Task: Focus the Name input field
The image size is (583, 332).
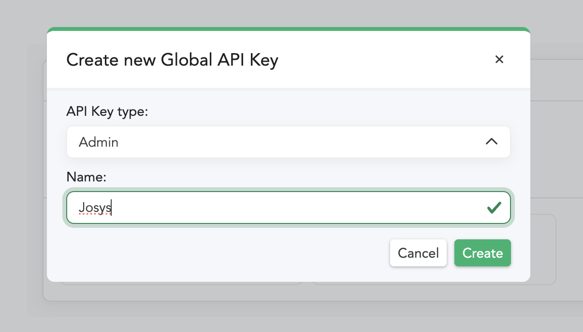Action: (x=288, y=208)
